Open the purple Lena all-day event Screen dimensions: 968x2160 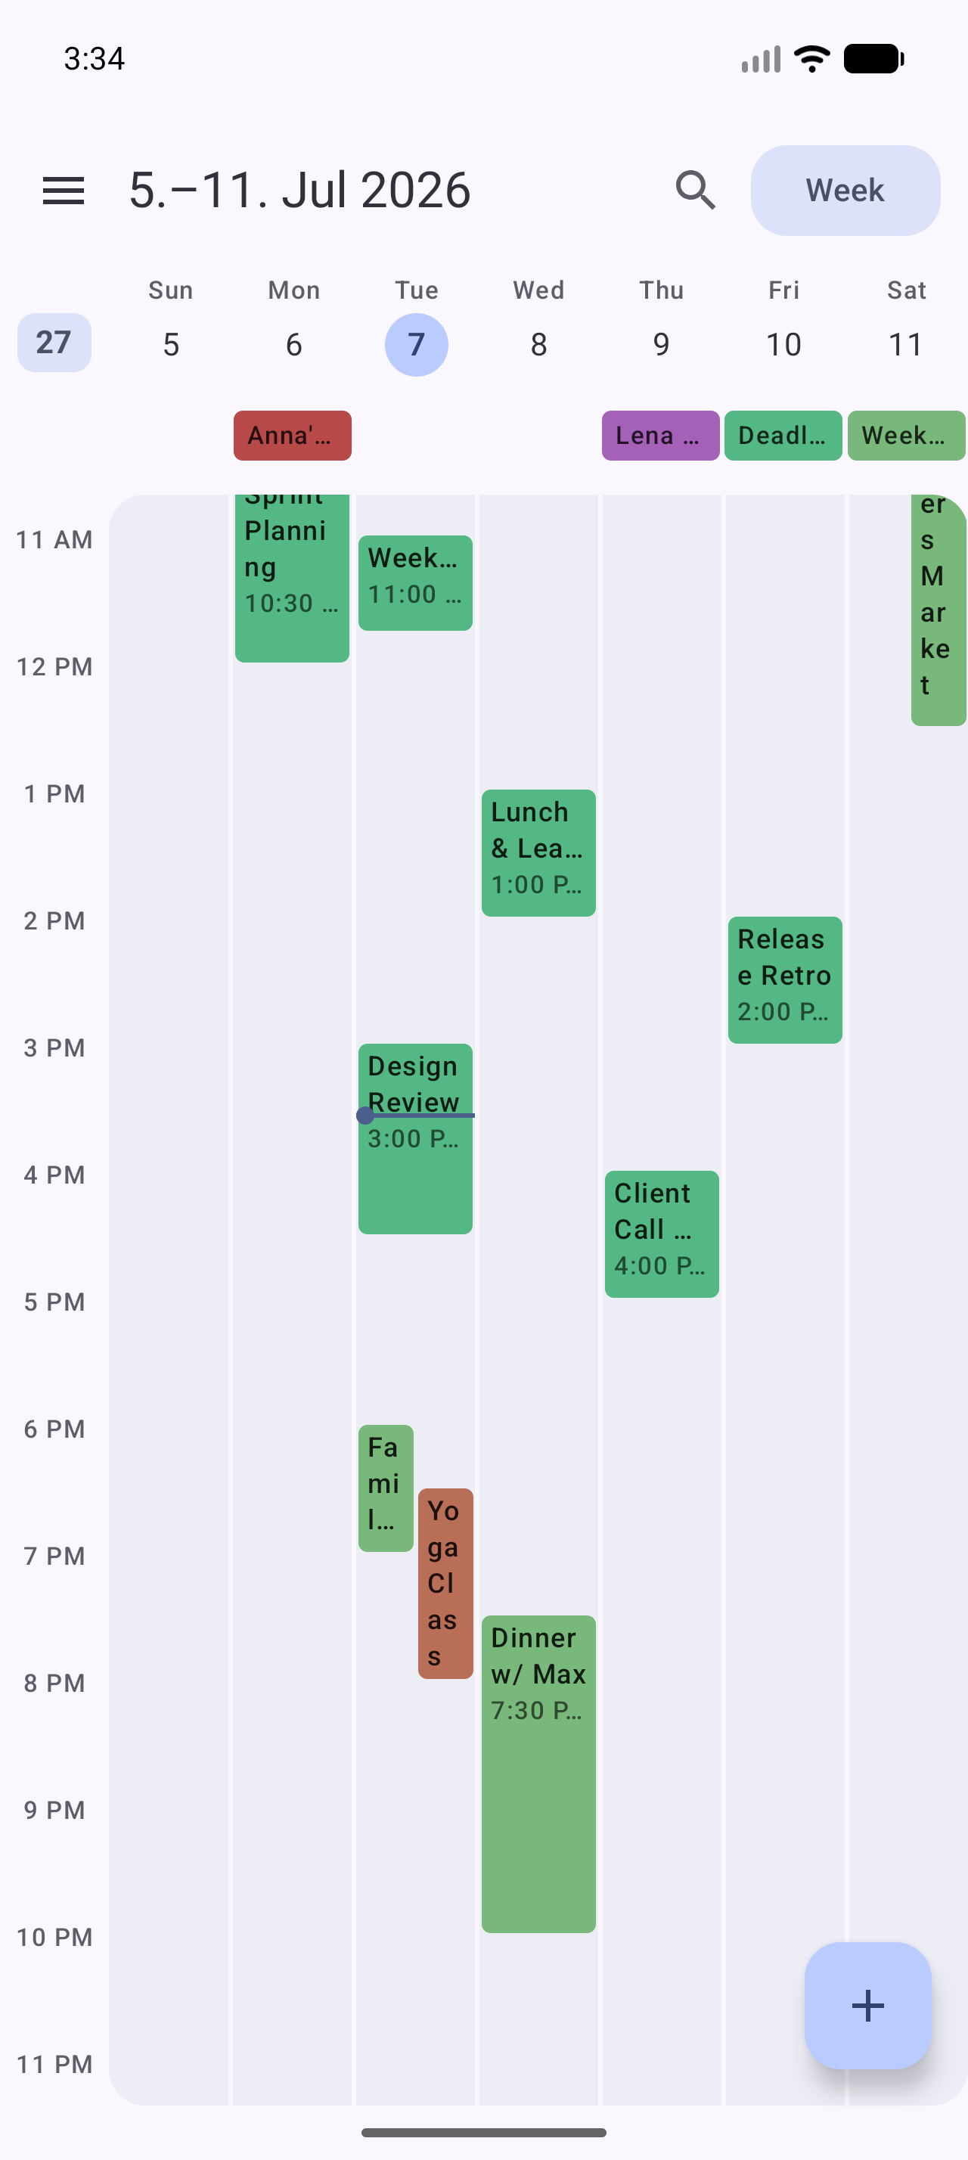[660, 435]
